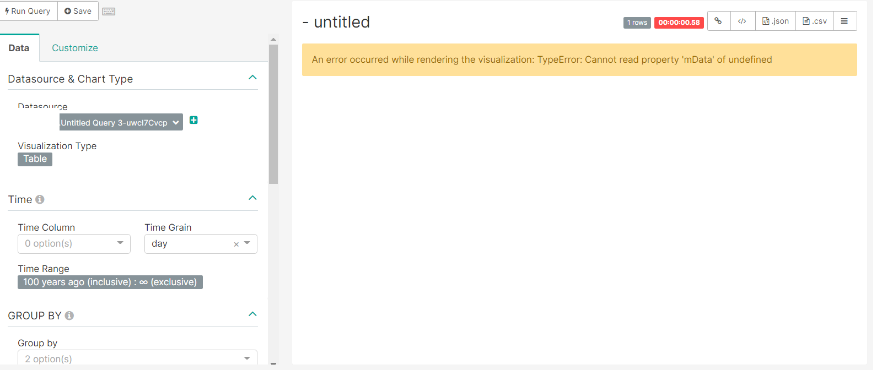Screen dimensions: 882x370
Task: Collapse the Datasource & Chart Type section
Action: point(252,77)
